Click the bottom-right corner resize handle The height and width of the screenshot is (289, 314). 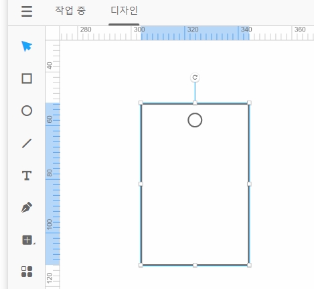(x=249, y=265)
